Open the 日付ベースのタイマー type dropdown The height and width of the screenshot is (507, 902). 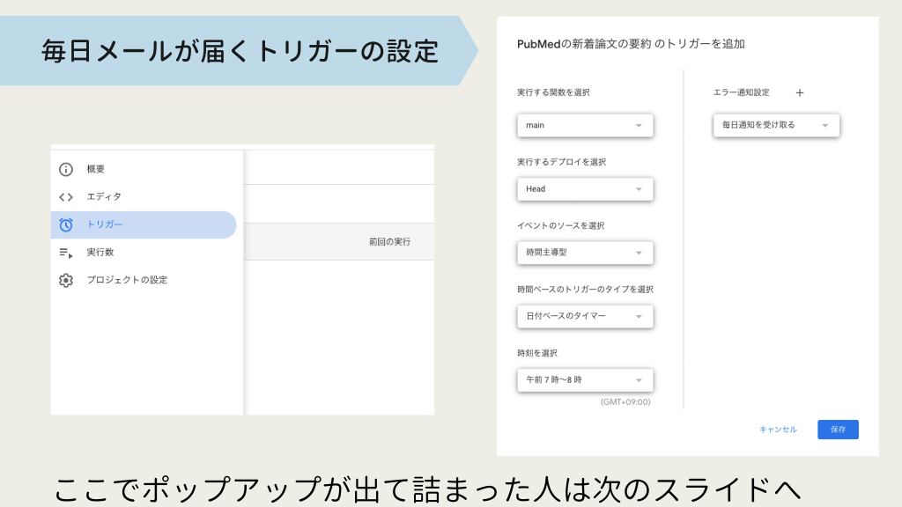585,316
